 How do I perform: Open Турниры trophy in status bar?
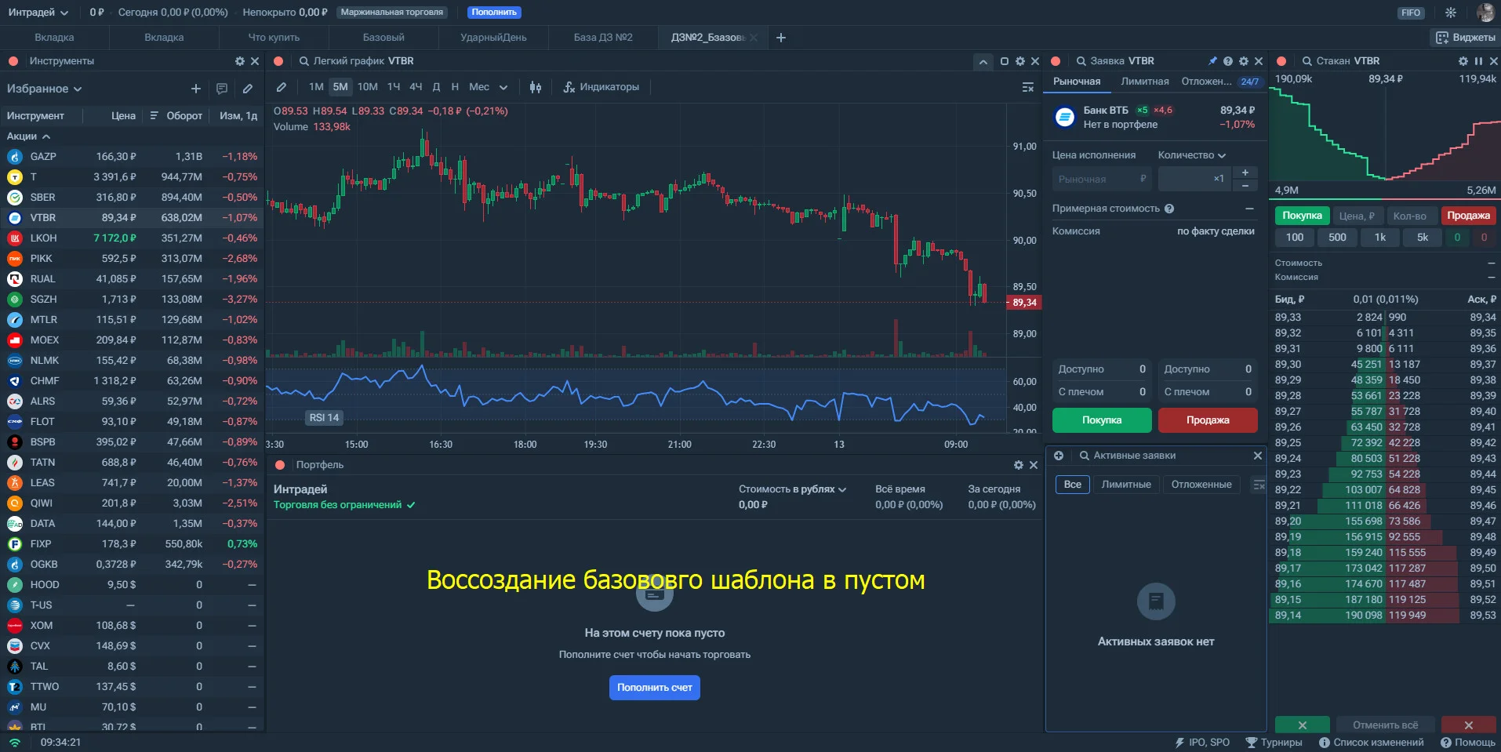point(1274,743)
